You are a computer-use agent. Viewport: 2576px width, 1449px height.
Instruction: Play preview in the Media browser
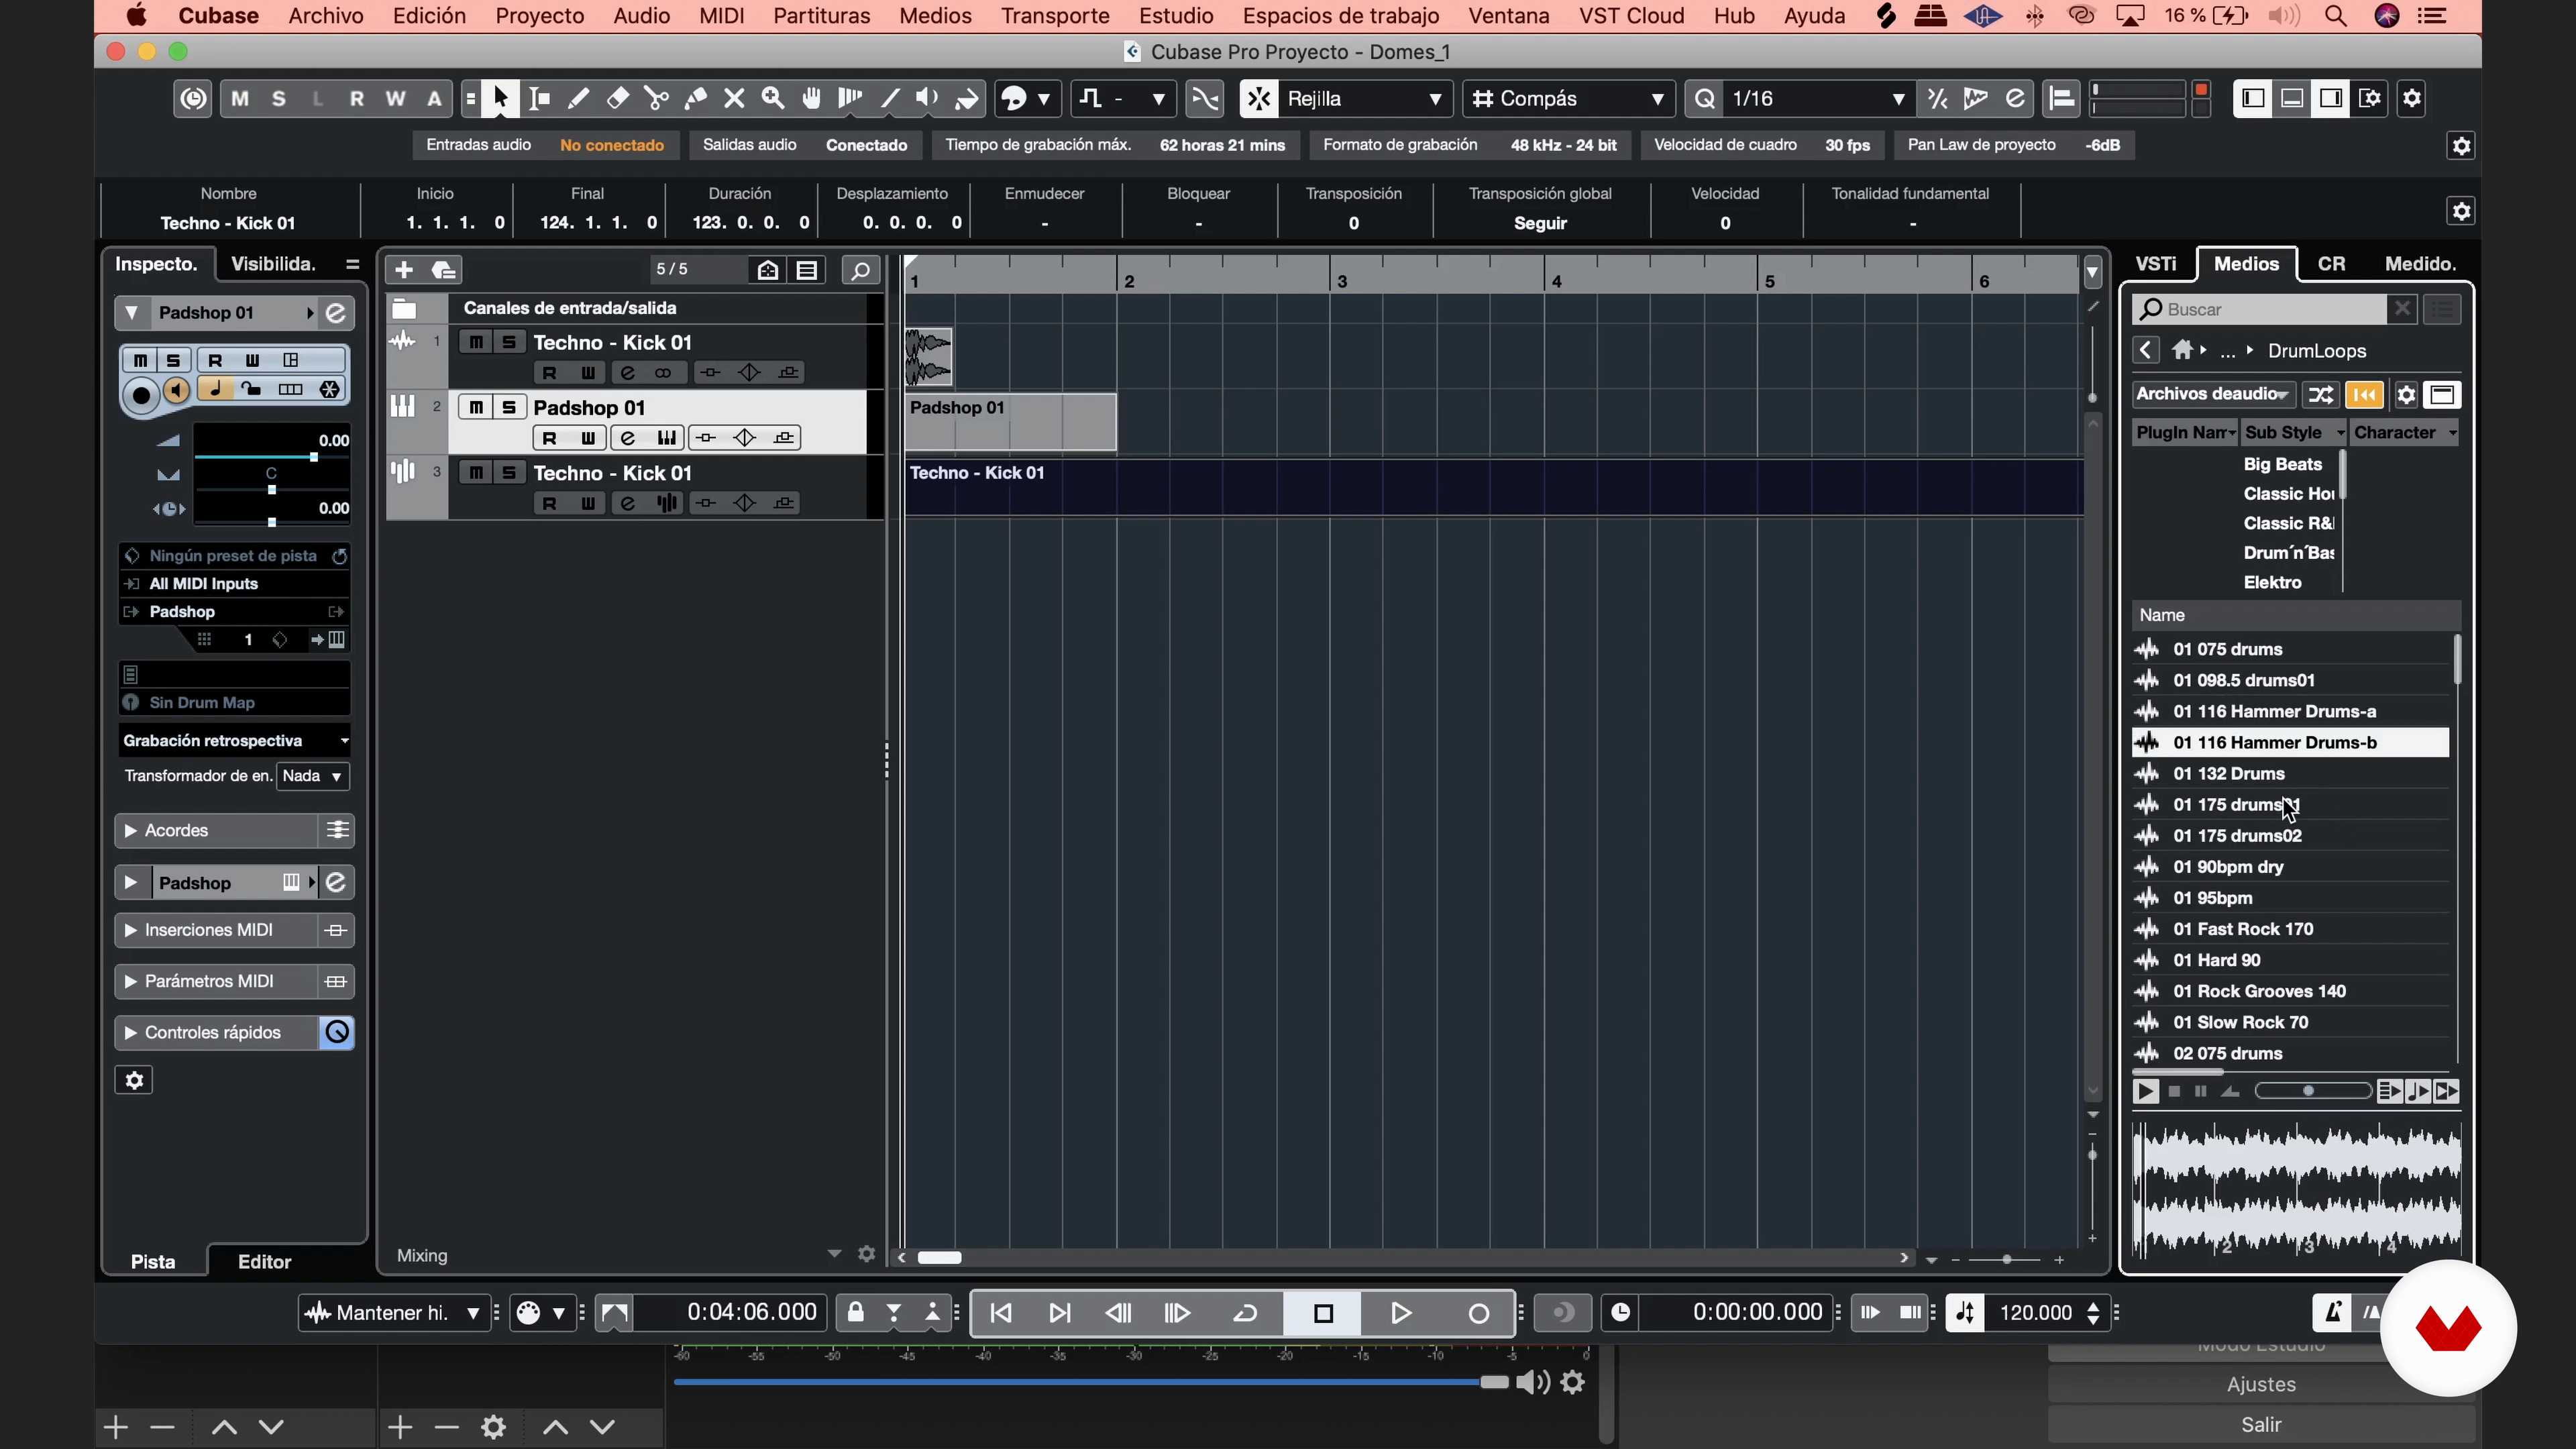(x=2145, y=1092)
